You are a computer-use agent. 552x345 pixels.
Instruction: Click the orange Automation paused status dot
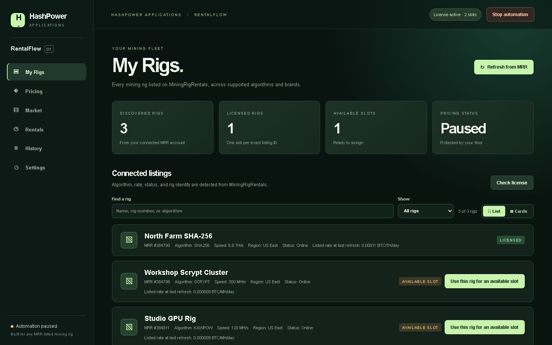[12, 326]
